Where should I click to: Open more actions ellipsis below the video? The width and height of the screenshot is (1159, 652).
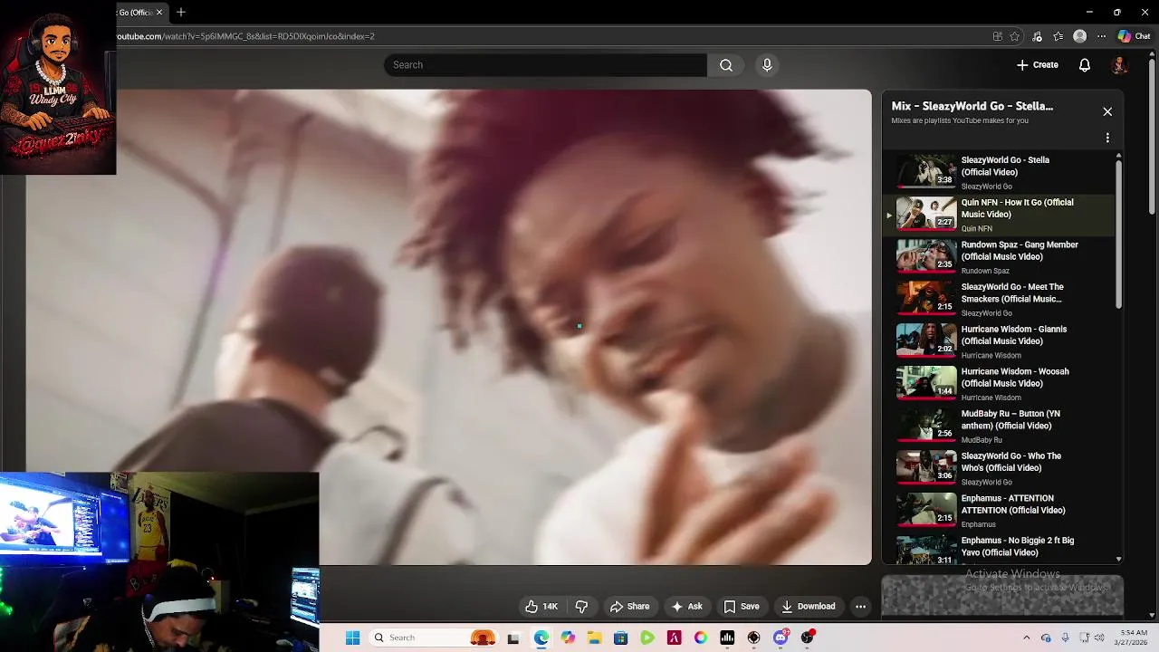[x=861, y=607]
